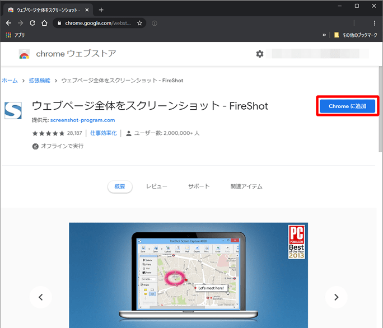The width and height of the screenshot is (383, 328).
Task: Click the blurred account area in header
Action: click(317, 54)
